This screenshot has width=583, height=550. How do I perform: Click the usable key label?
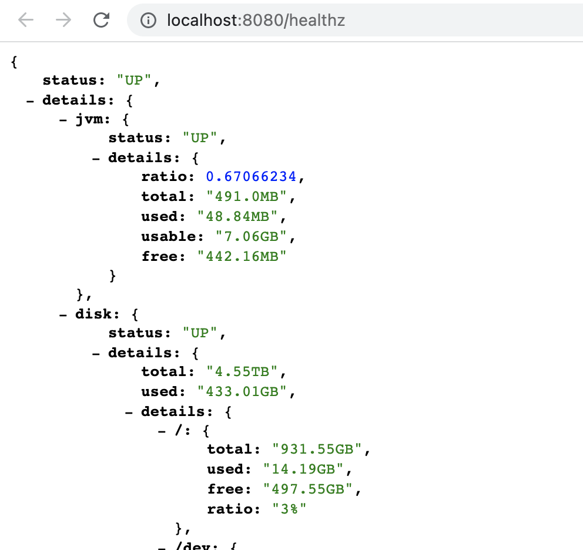(169, 236)
